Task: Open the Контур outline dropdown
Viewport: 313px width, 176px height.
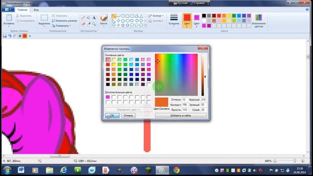Action: pos(156,16)
